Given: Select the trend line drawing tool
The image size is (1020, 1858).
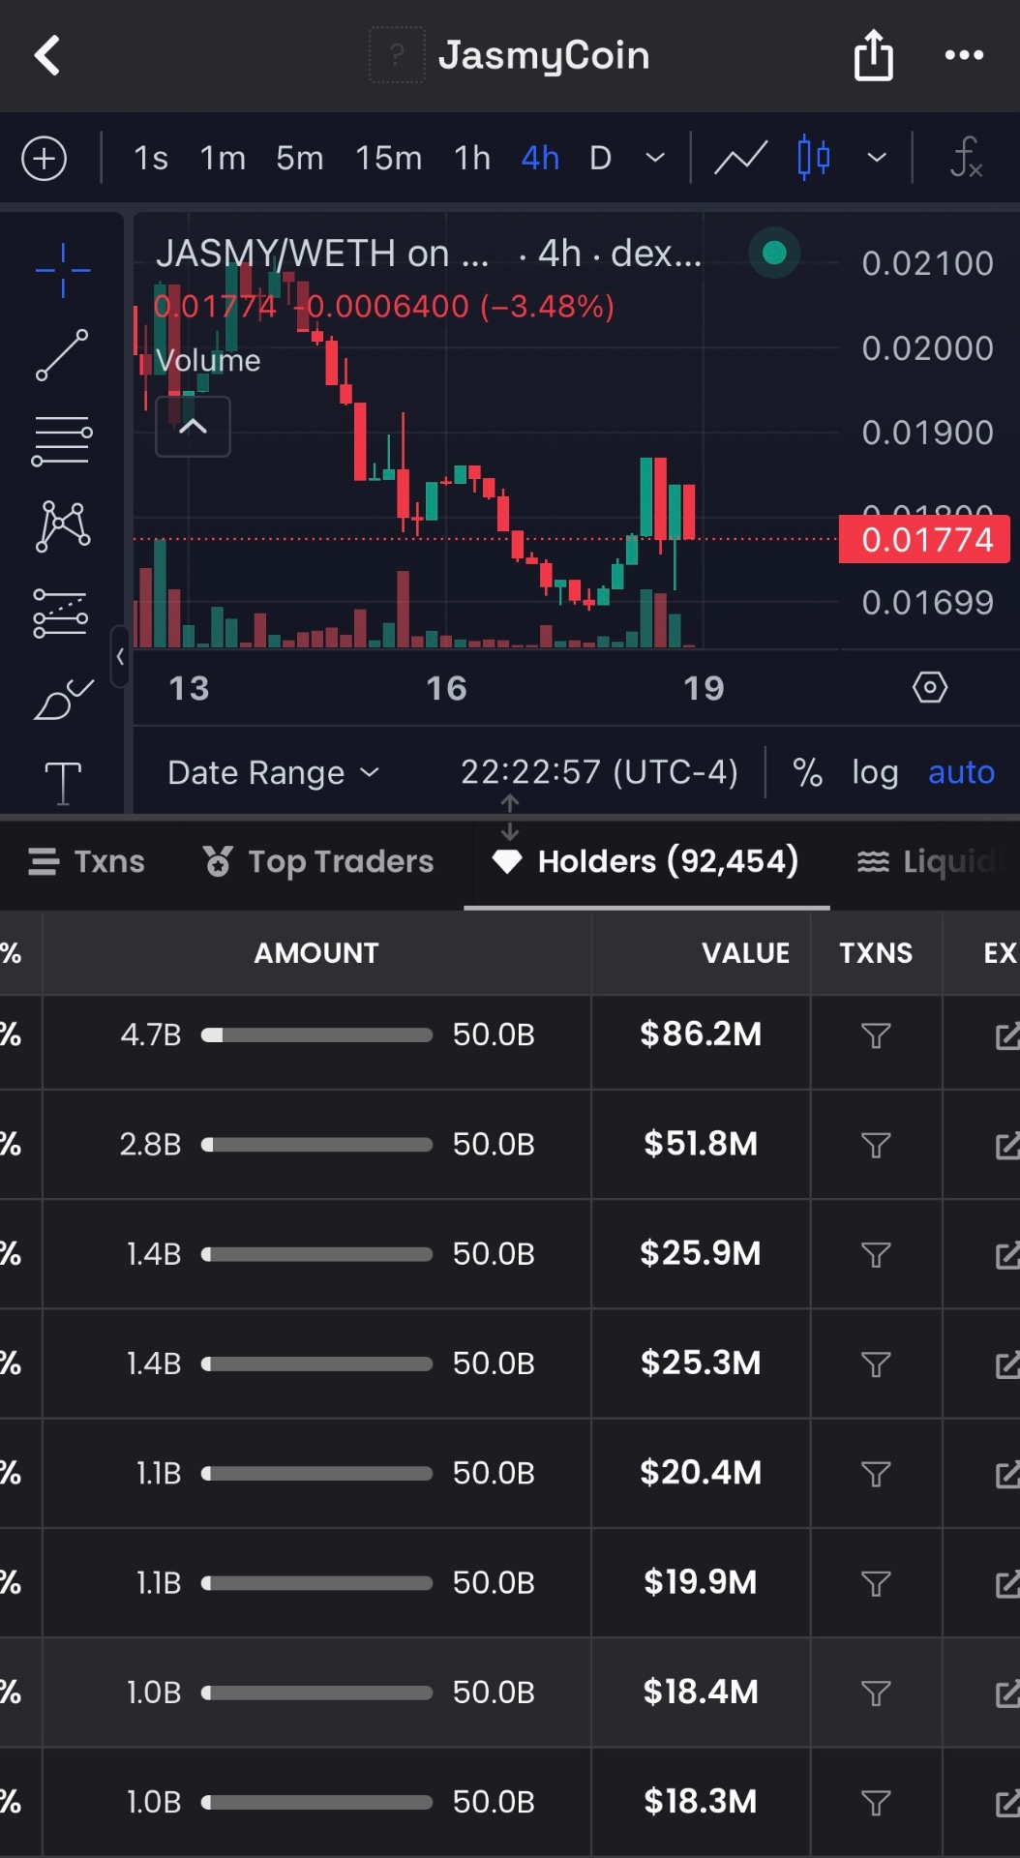Looking at the screenshot, I should pos(63,355).
